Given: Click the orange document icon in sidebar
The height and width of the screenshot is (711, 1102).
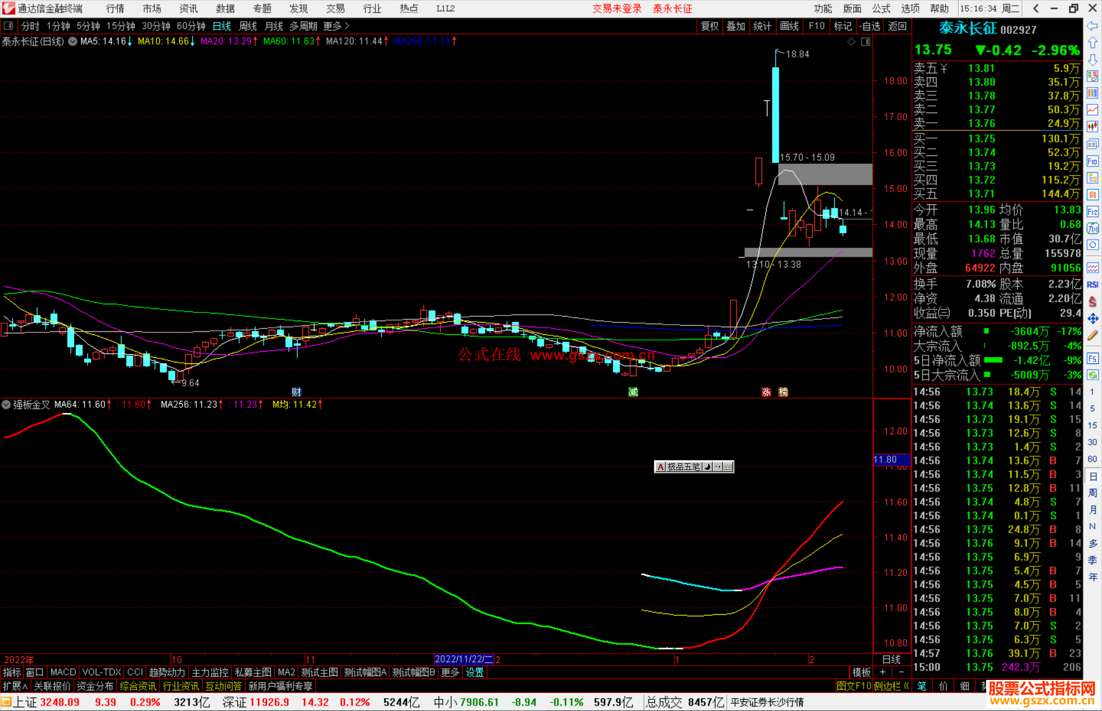Looking at the screenshot, I should click(x=1092, y=195).
